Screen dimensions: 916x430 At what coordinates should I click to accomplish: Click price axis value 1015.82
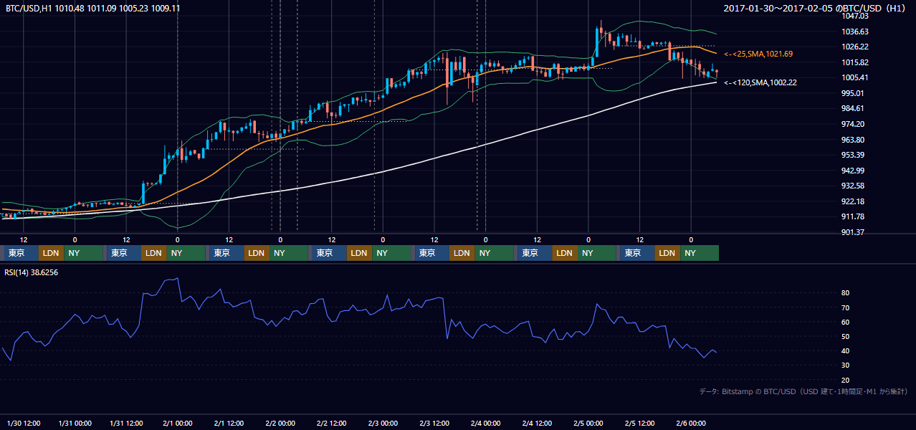point(854,62)
